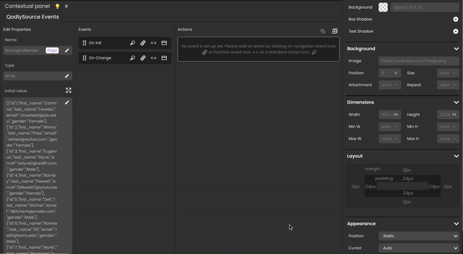Edit the SoLongCollection name with the pencil icon

click(x=67, y=50)
